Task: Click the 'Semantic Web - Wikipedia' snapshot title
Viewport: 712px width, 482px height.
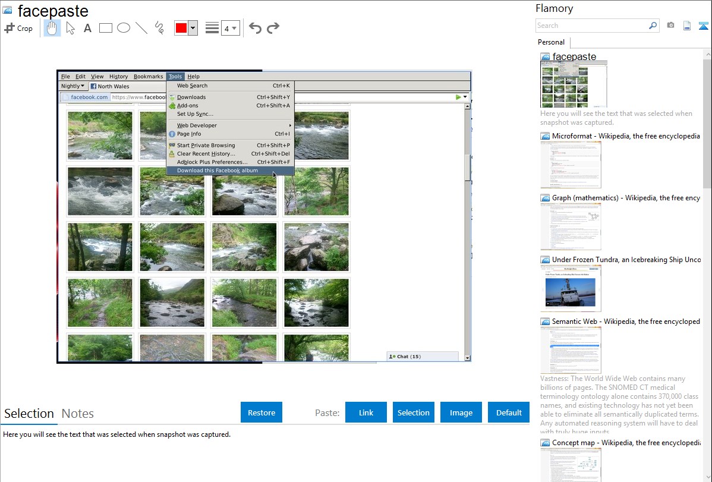Action: click(x=626, y=321)
